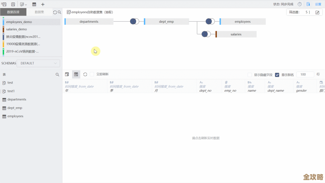Select the salaries node in canvas

[236, 34]
